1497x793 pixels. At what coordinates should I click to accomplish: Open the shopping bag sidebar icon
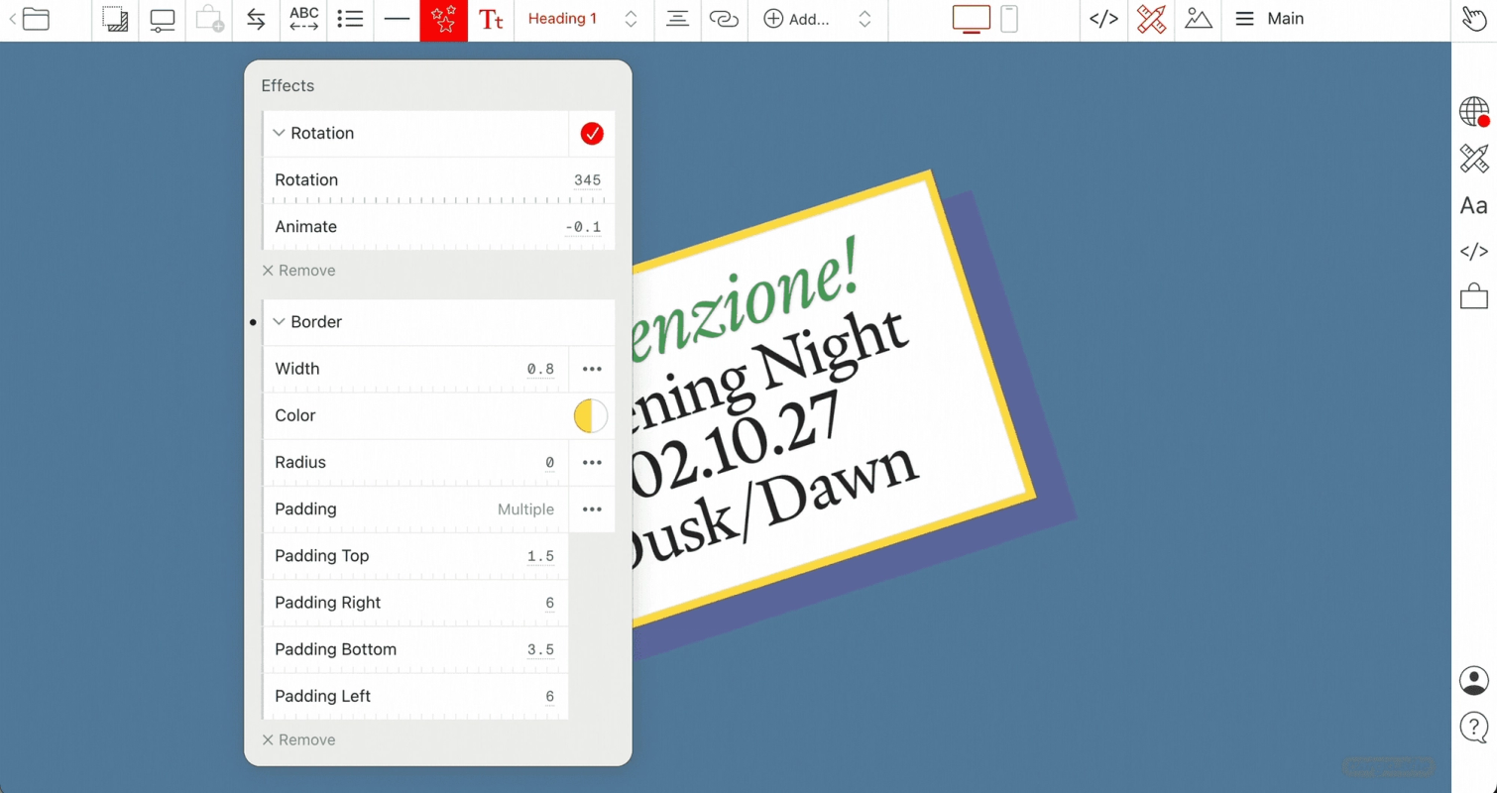pyautogui.click(x=1474, y=296)
